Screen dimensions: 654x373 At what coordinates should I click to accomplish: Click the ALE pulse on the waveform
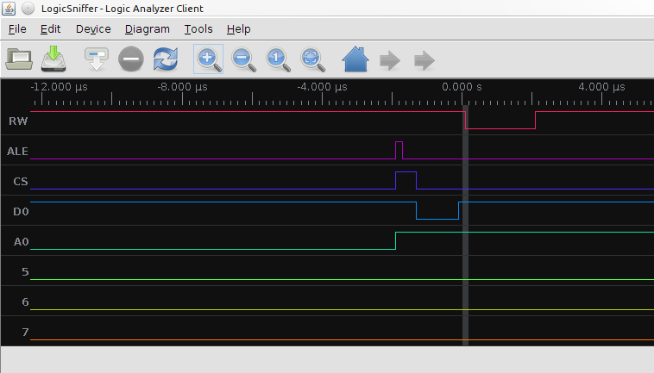[x=399, y=150]
